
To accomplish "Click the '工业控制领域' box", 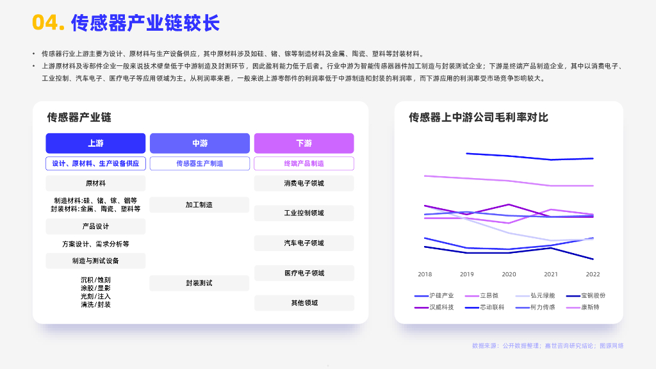I will [304, 213].
